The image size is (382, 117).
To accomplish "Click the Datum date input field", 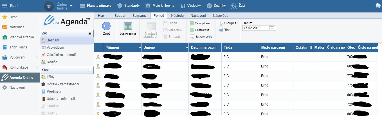I will point(255,28).
